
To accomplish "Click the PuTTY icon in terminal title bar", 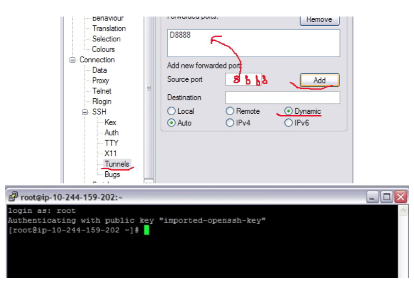I will [13, 197].
